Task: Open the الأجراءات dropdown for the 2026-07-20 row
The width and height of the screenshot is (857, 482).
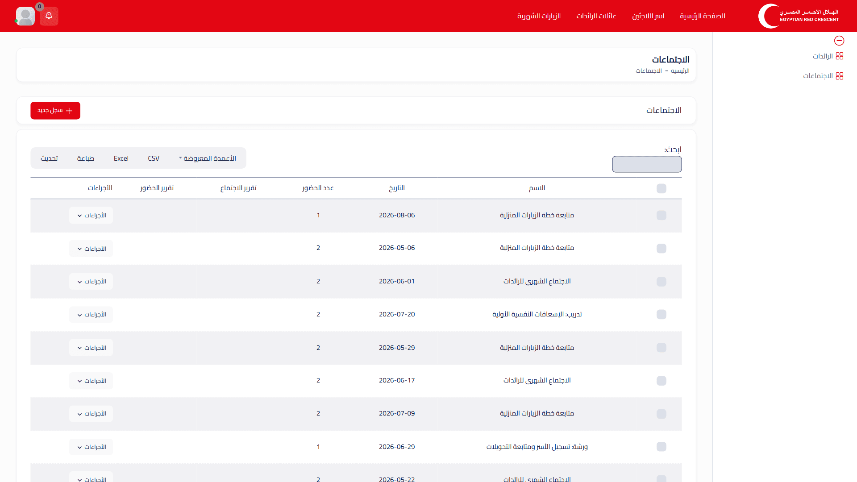Action: coord(91,315)
